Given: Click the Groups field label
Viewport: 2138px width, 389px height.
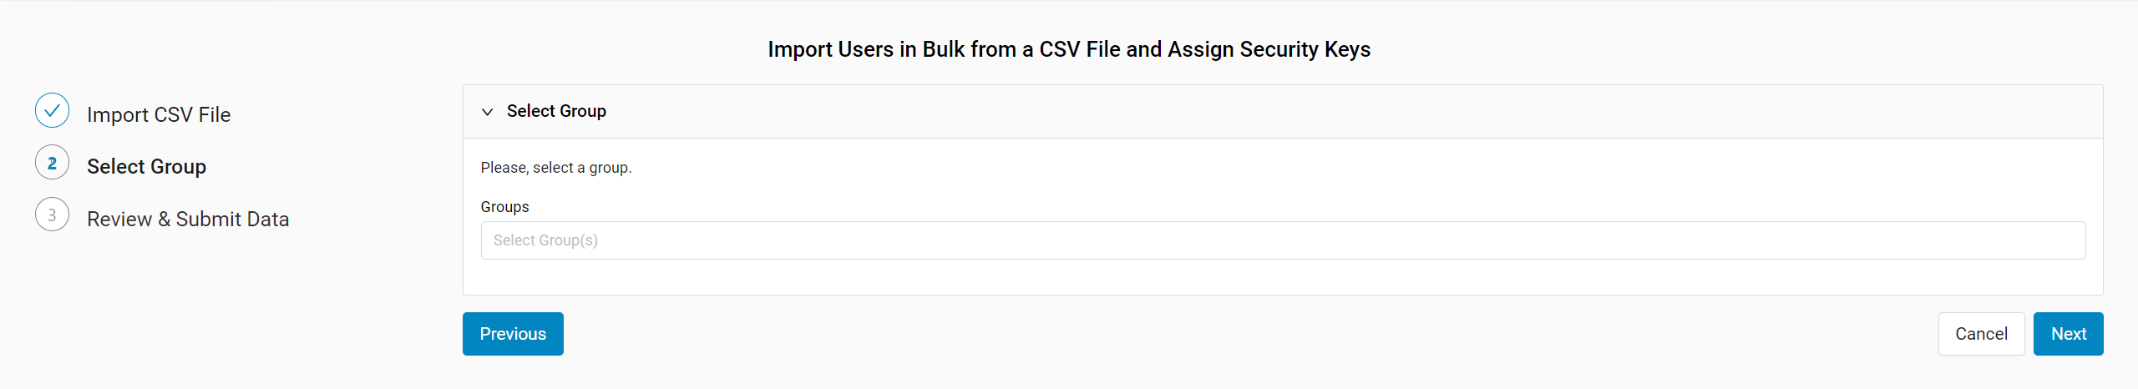Looking at the screenshot, I should 504,207.
